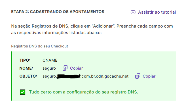Image resolution: width=186 pixels, height=104 pixels.
Task: Click the Registros DNS do seu Checkout label
Action: pos(39,46)
